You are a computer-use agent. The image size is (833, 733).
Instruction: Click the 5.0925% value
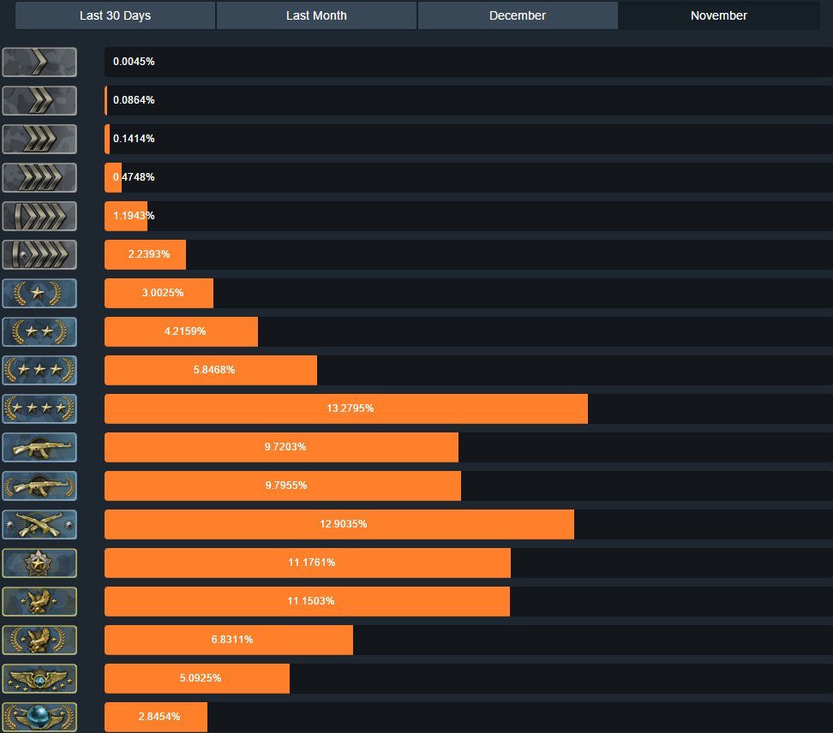tap(201, 678)
